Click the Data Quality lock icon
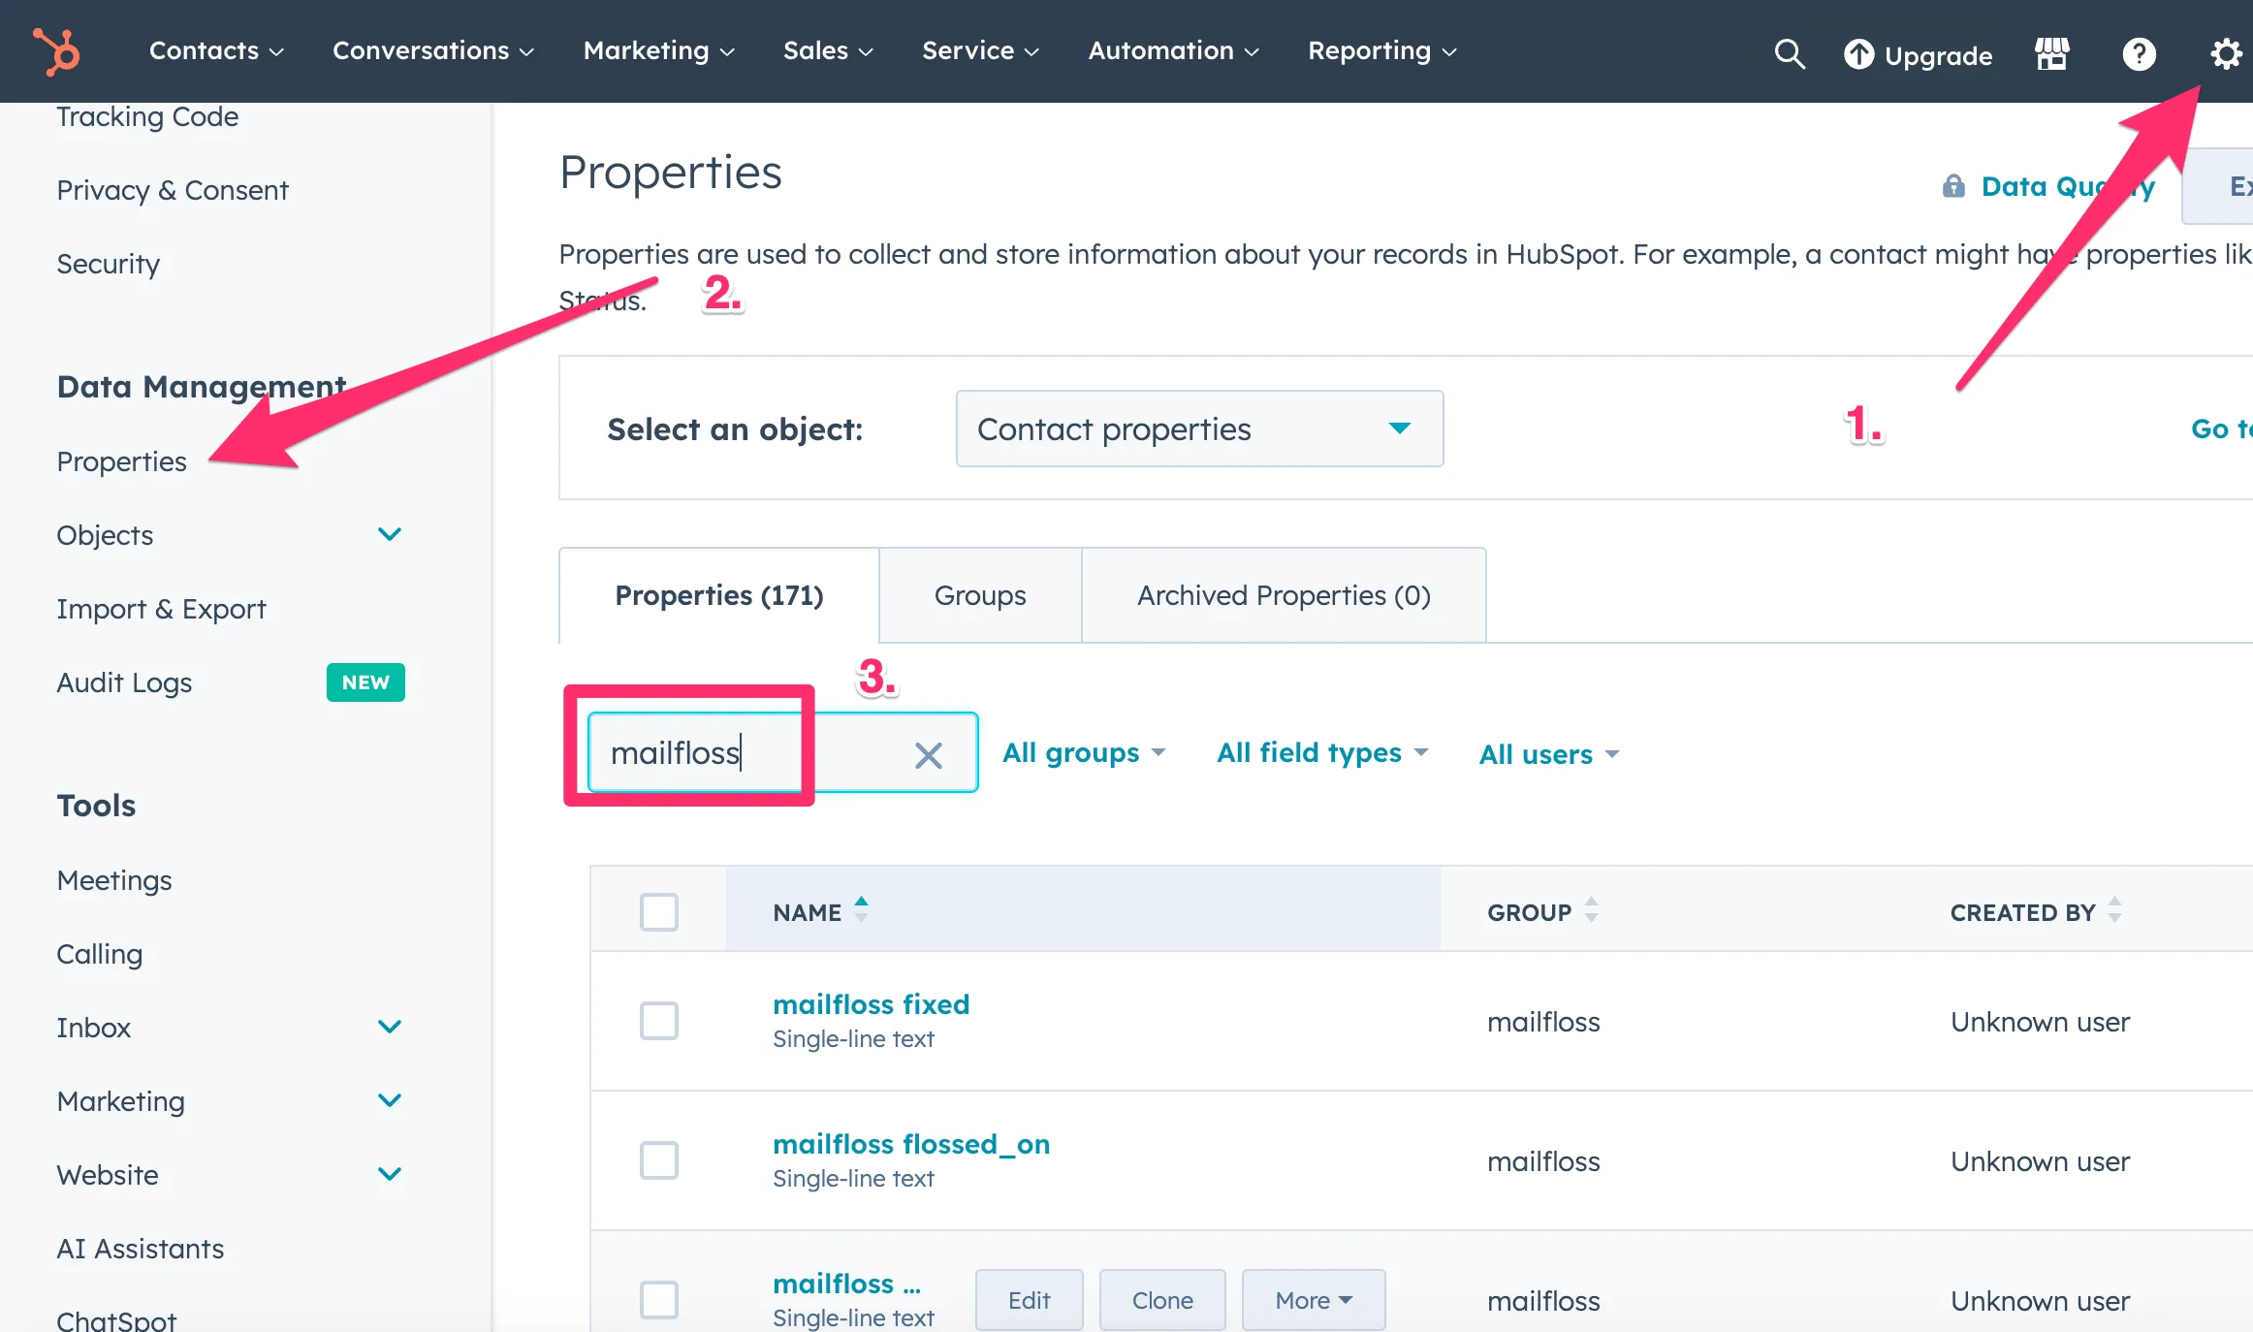 [1953, 185]
